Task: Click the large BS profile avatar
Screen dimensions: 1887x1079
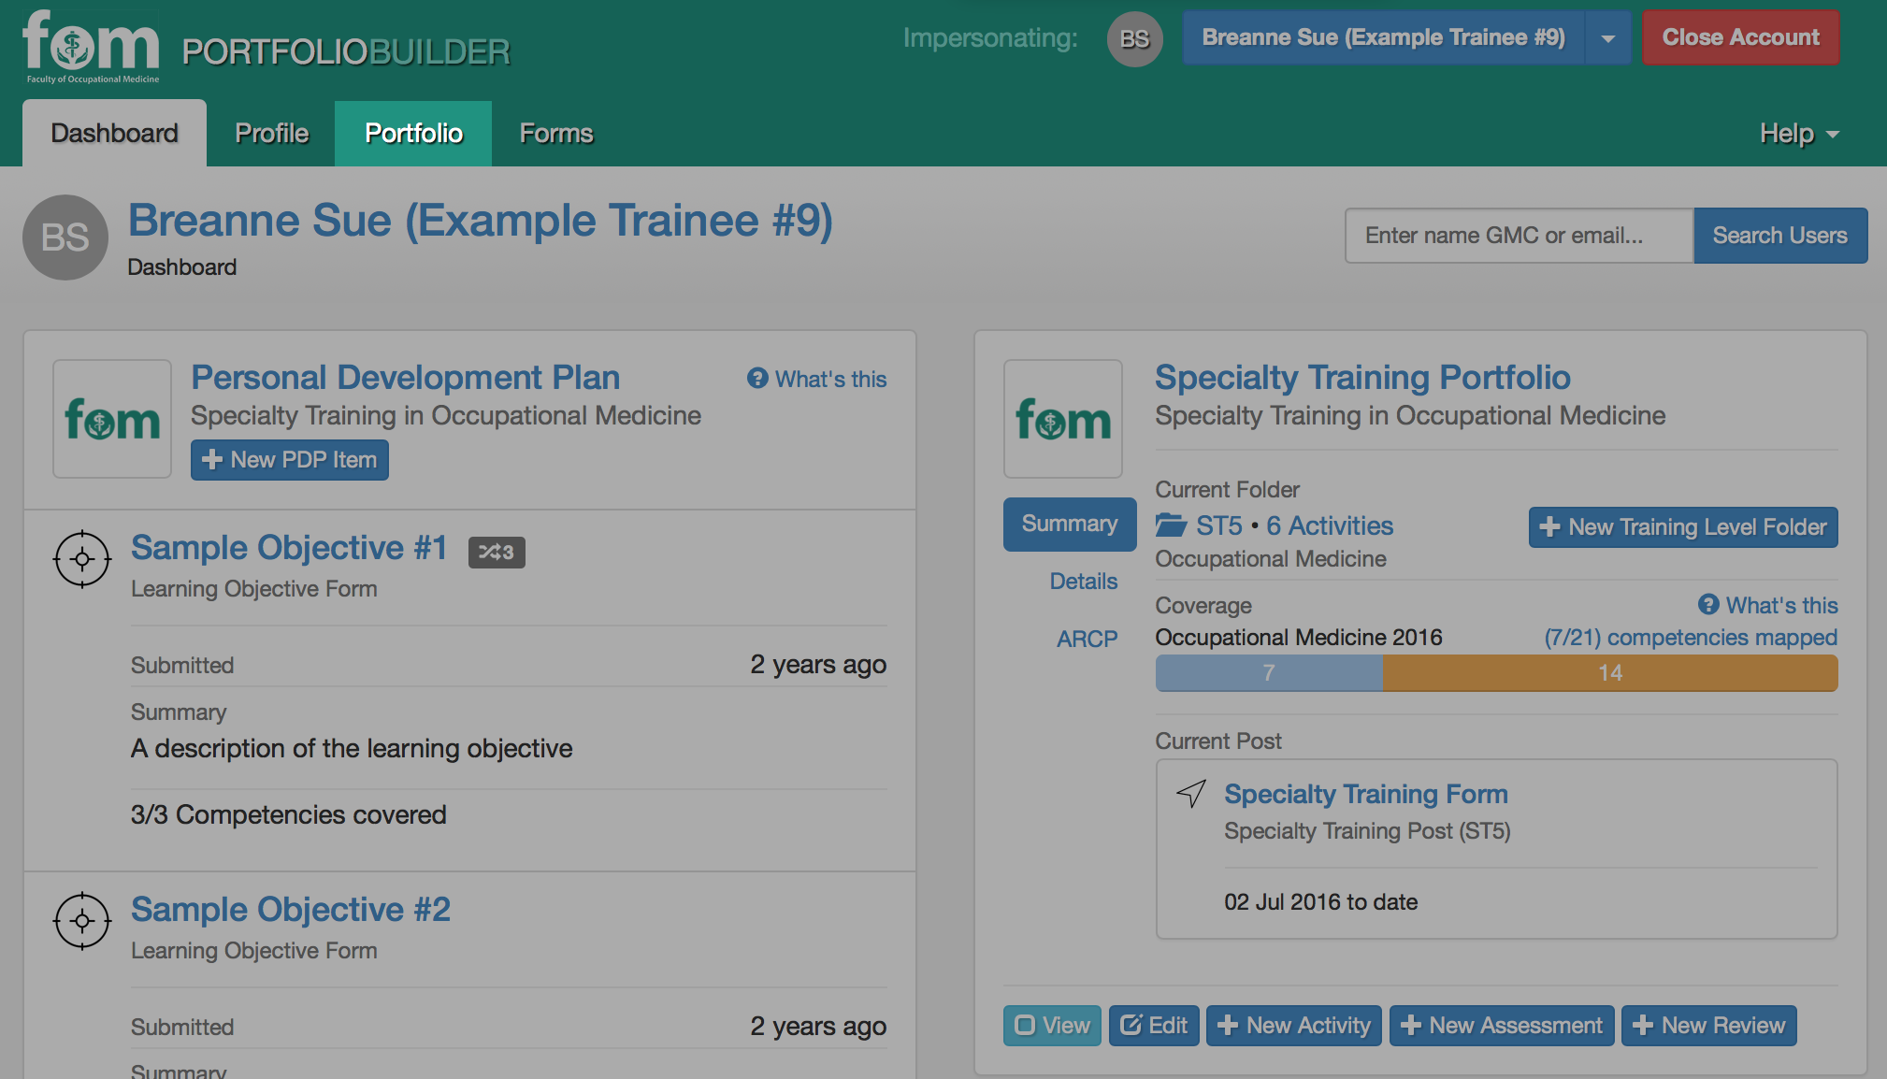Action: coord(65,237)
